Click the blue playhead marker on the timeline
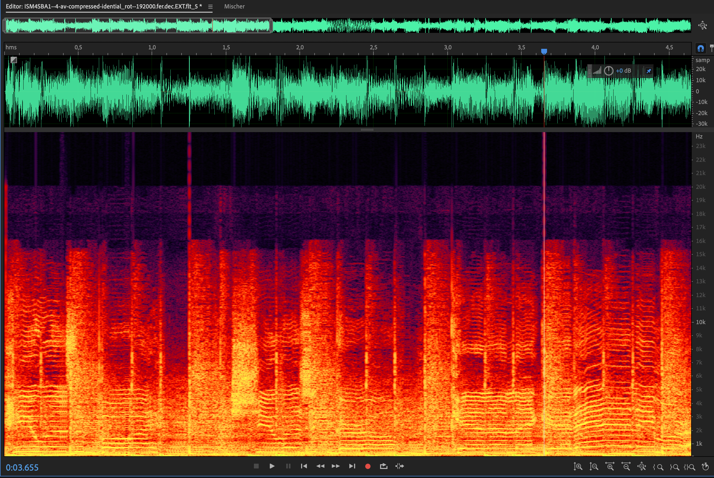The height and width of the screenshot is (478, 714). point(544,51)
